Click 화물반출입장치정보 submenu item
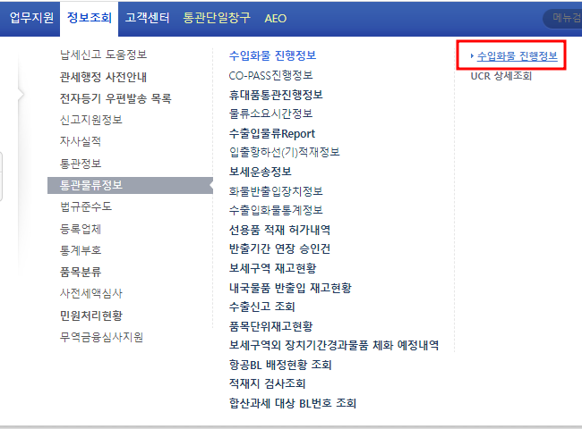 (x=276, y=191)
